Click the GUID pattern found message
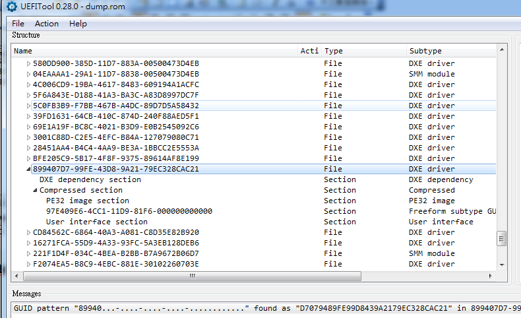521x318 pixels. click(x=266, y=308)
